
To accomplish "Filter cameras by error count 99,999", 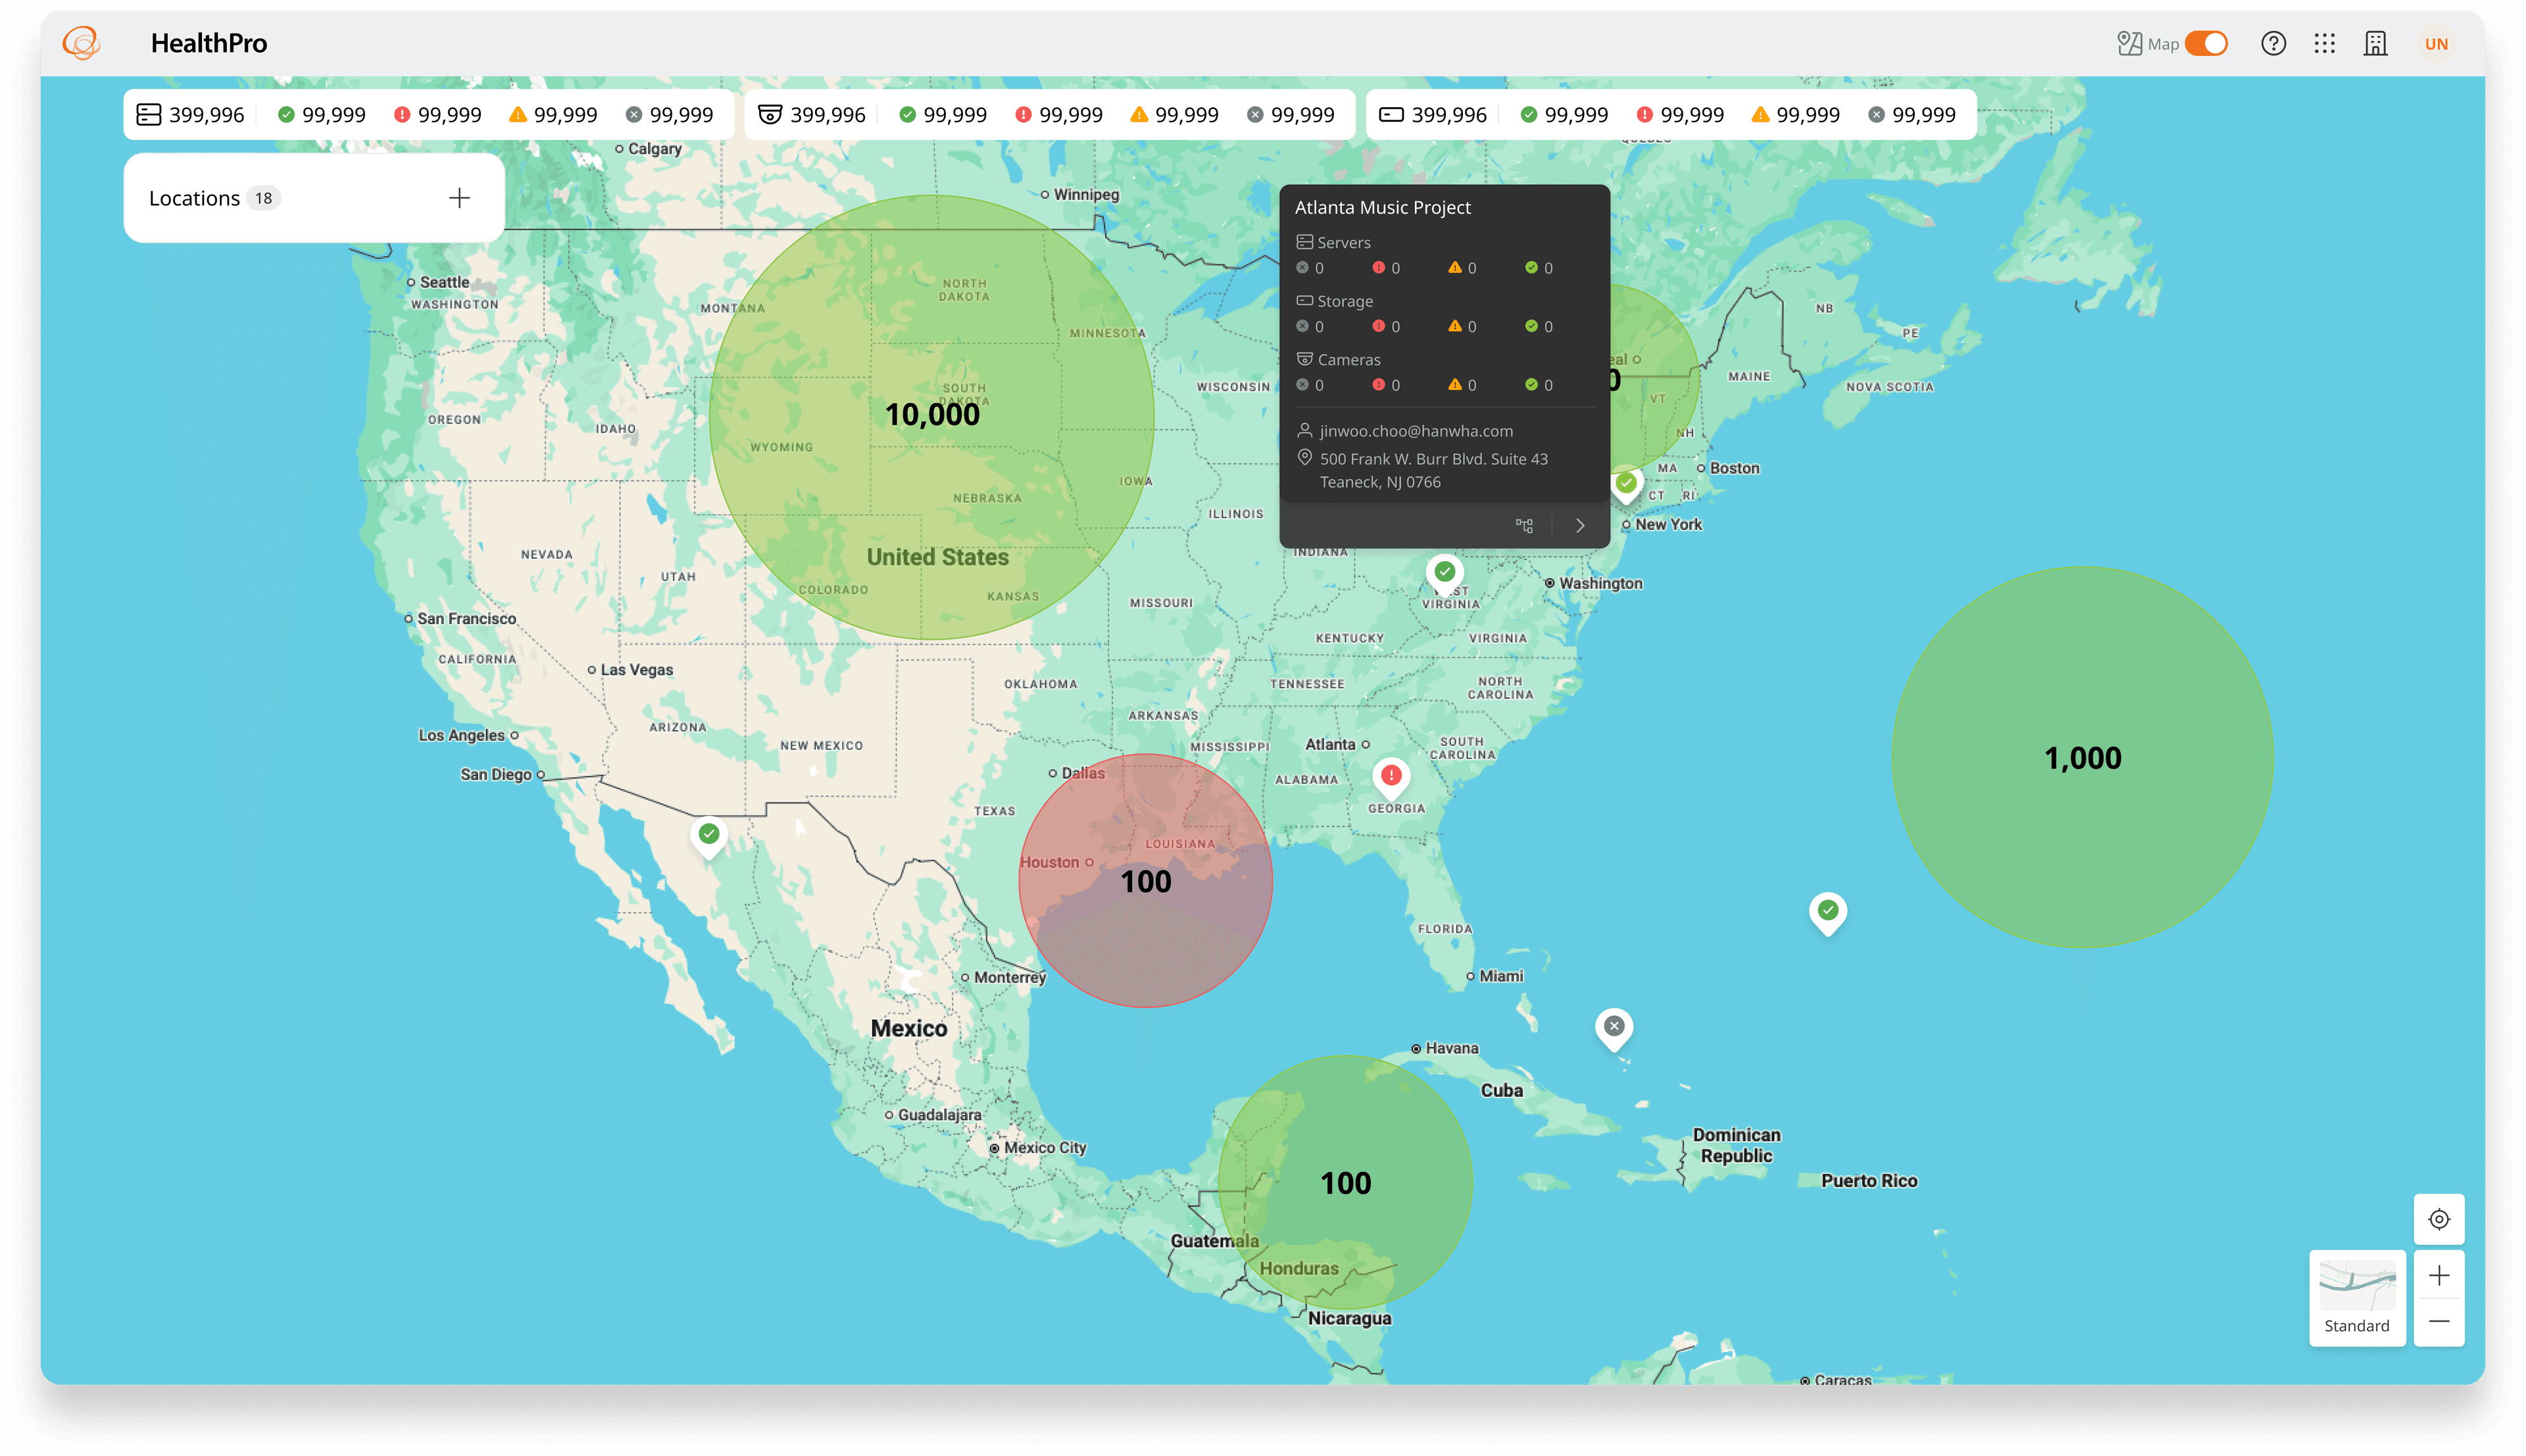I will (x=1059, y=115).
